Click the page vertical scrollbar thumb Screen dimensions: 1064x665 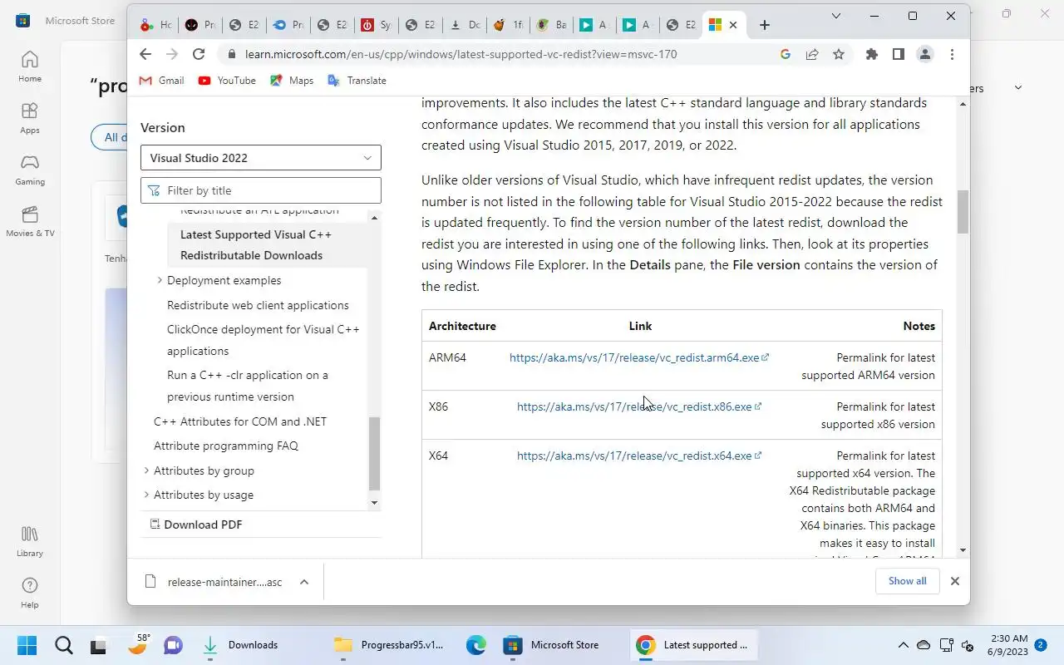coord(963,212)
